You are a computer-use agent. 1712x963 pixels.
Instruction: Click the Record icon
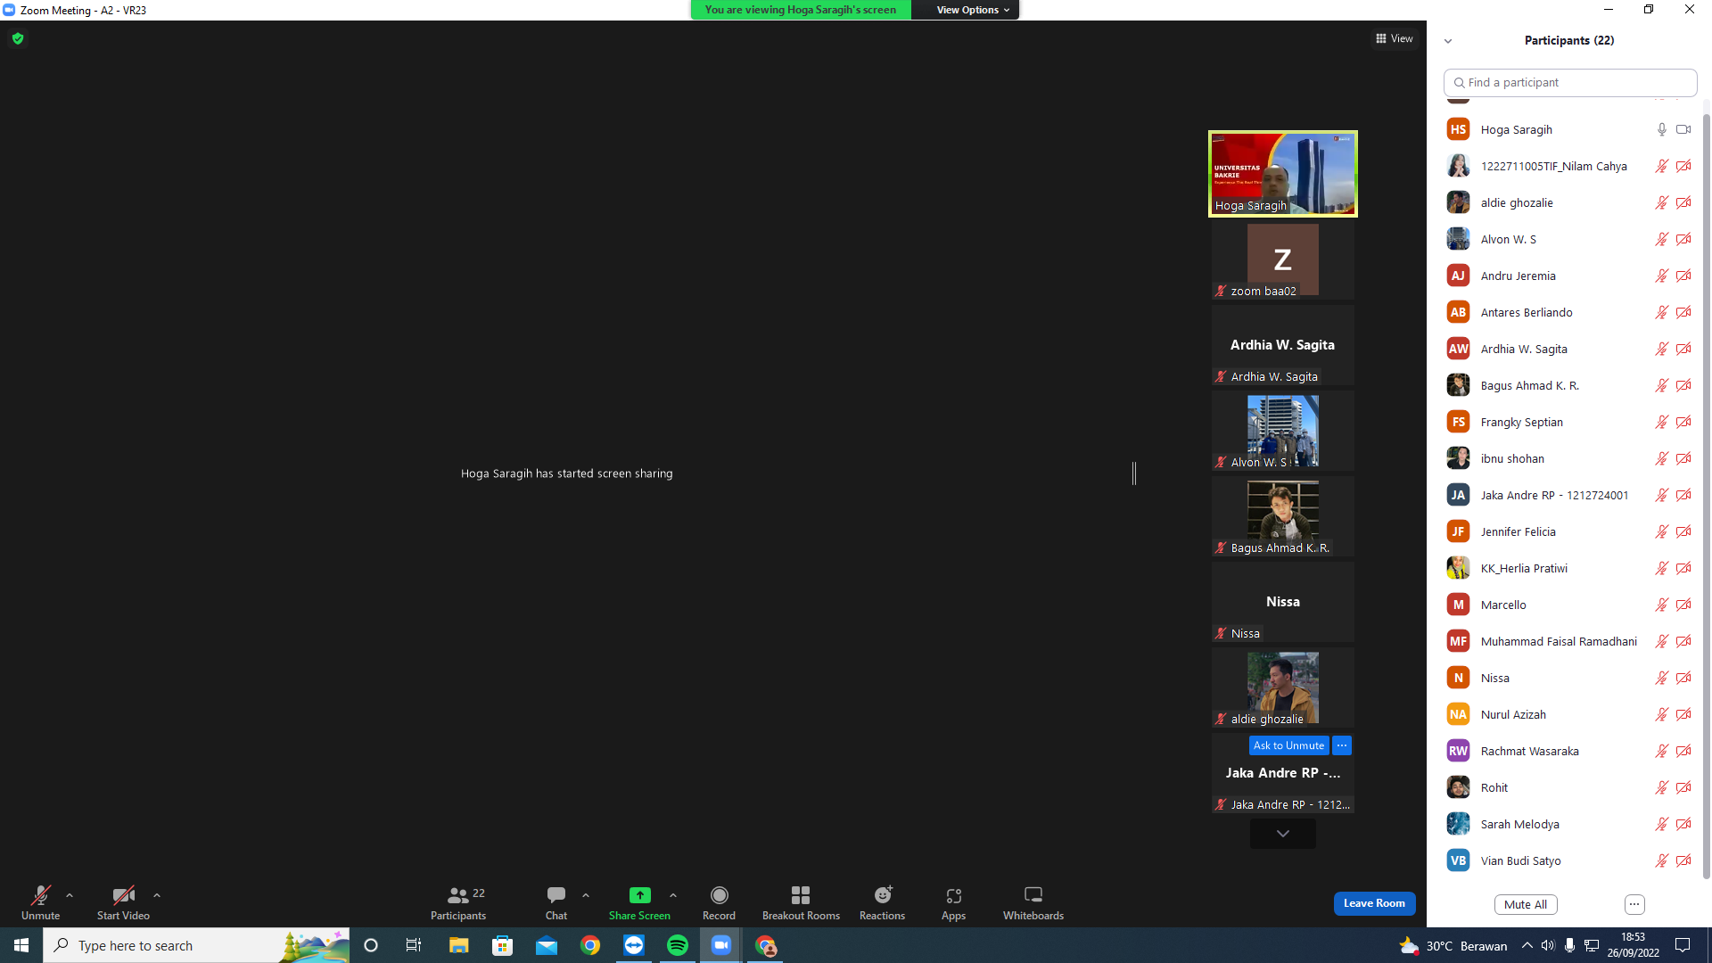point(719,895)
